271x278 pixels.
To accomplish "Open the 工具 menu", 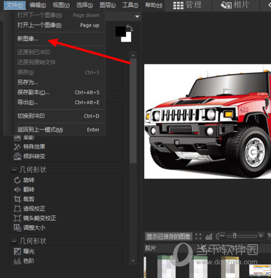I will (x=131, y=5).
